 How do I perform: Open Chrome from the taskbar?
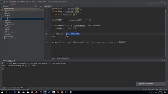(x=32, y=92)
